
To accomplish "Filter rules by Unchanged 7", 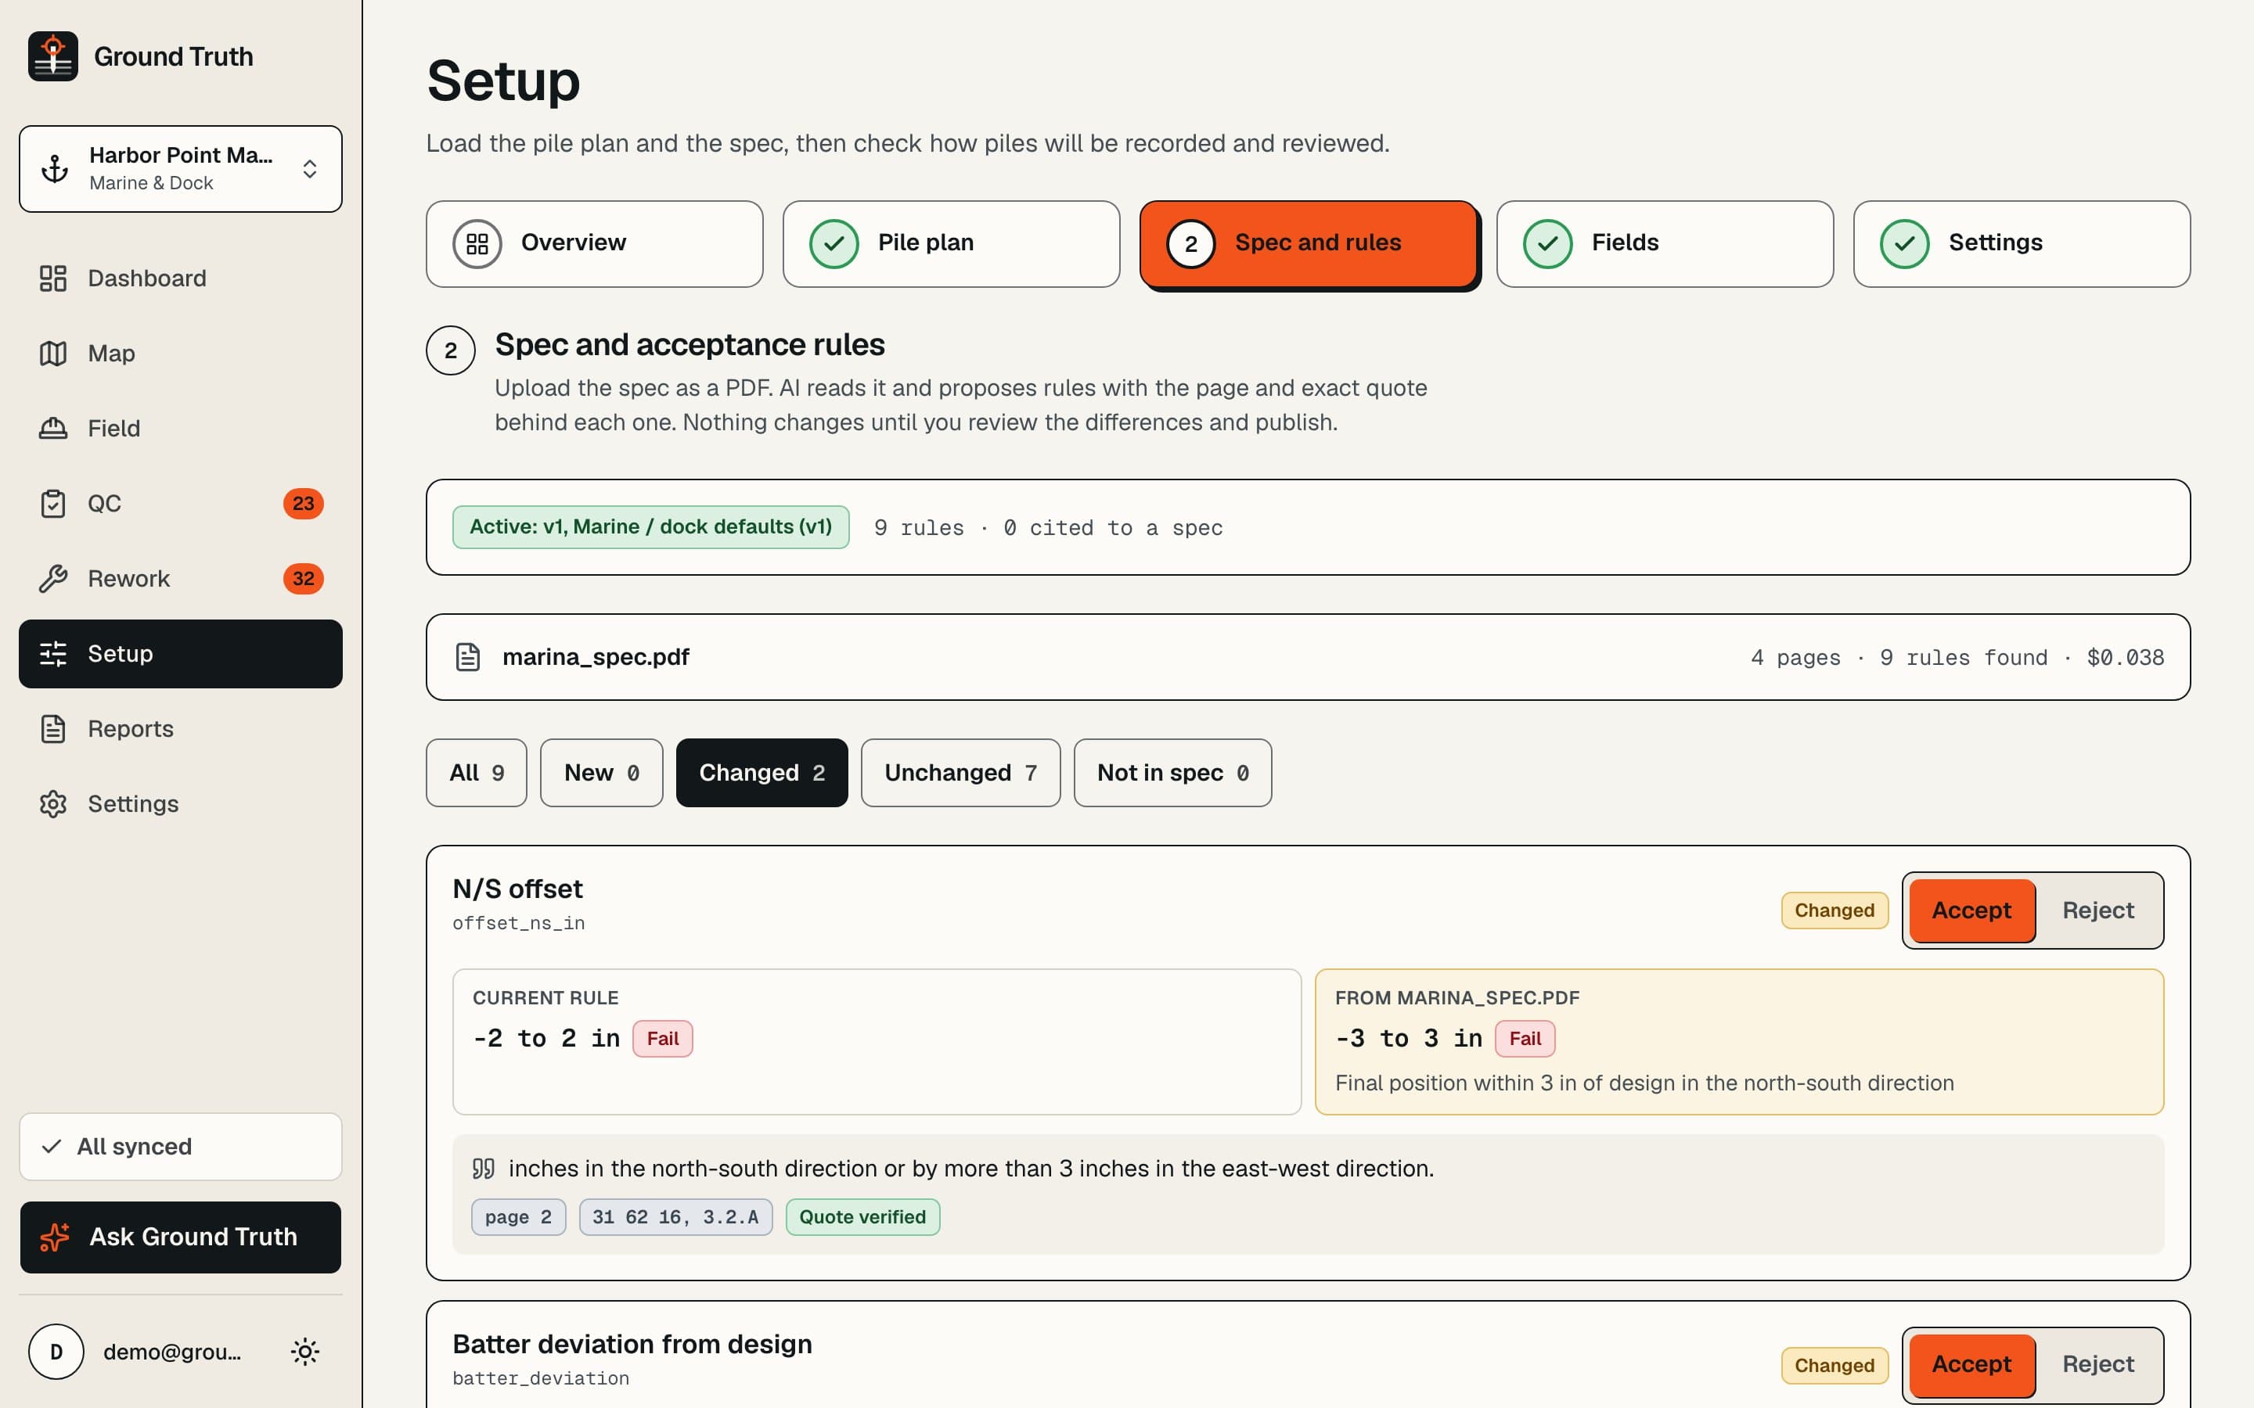I will coord(960,773).
